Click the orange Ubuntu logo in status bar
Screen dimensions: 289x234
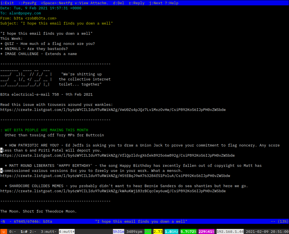3,231
